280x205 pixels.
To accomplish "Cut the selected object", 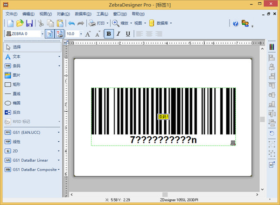I will click(x=41, y=23).
